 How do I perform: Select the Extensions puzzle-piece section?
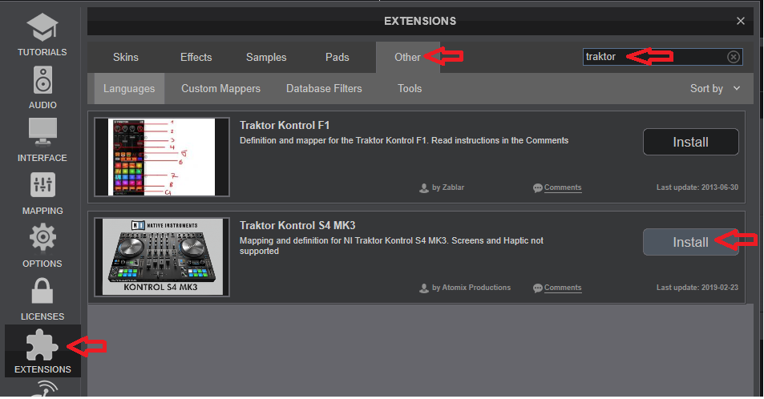[x=42, y=351]
